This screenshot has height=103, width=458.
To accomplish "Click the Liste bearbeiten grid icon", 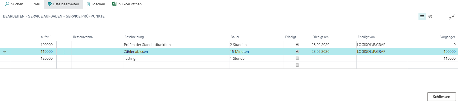I will pyautogui.click(x=49, y=4).
